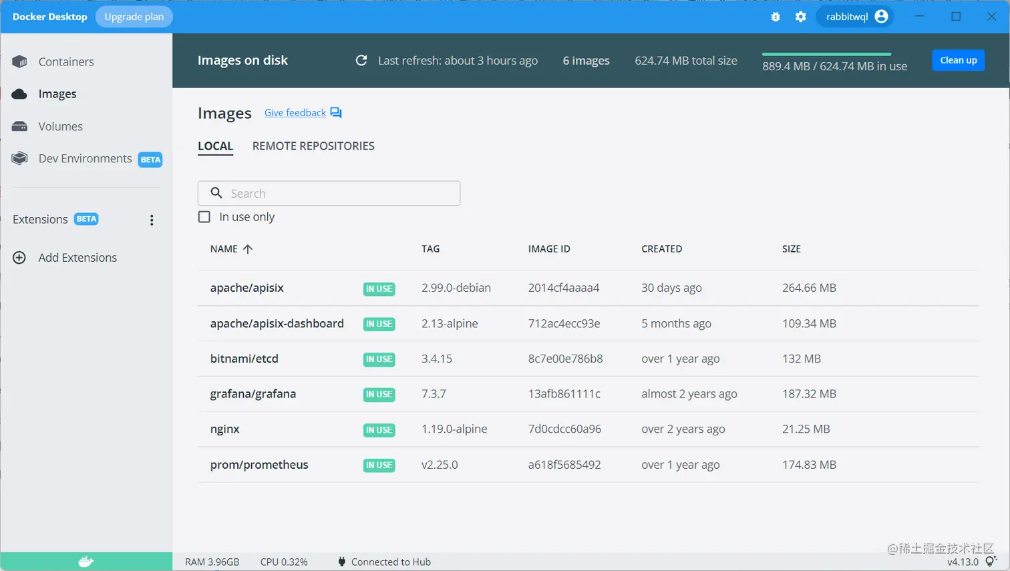Click the Add Extensions plus icon
Screen dimensions: 1010x571
pos(19,258)
